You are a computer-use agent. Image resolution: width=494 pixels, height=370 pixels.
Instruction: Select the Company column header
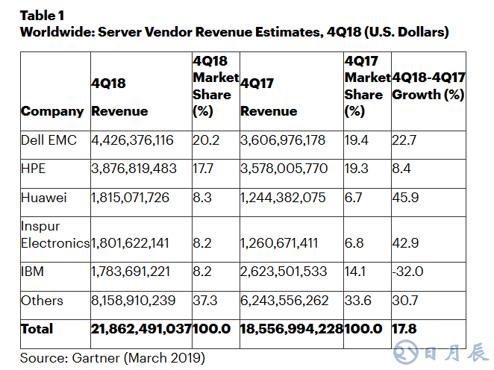click(52, 111)
